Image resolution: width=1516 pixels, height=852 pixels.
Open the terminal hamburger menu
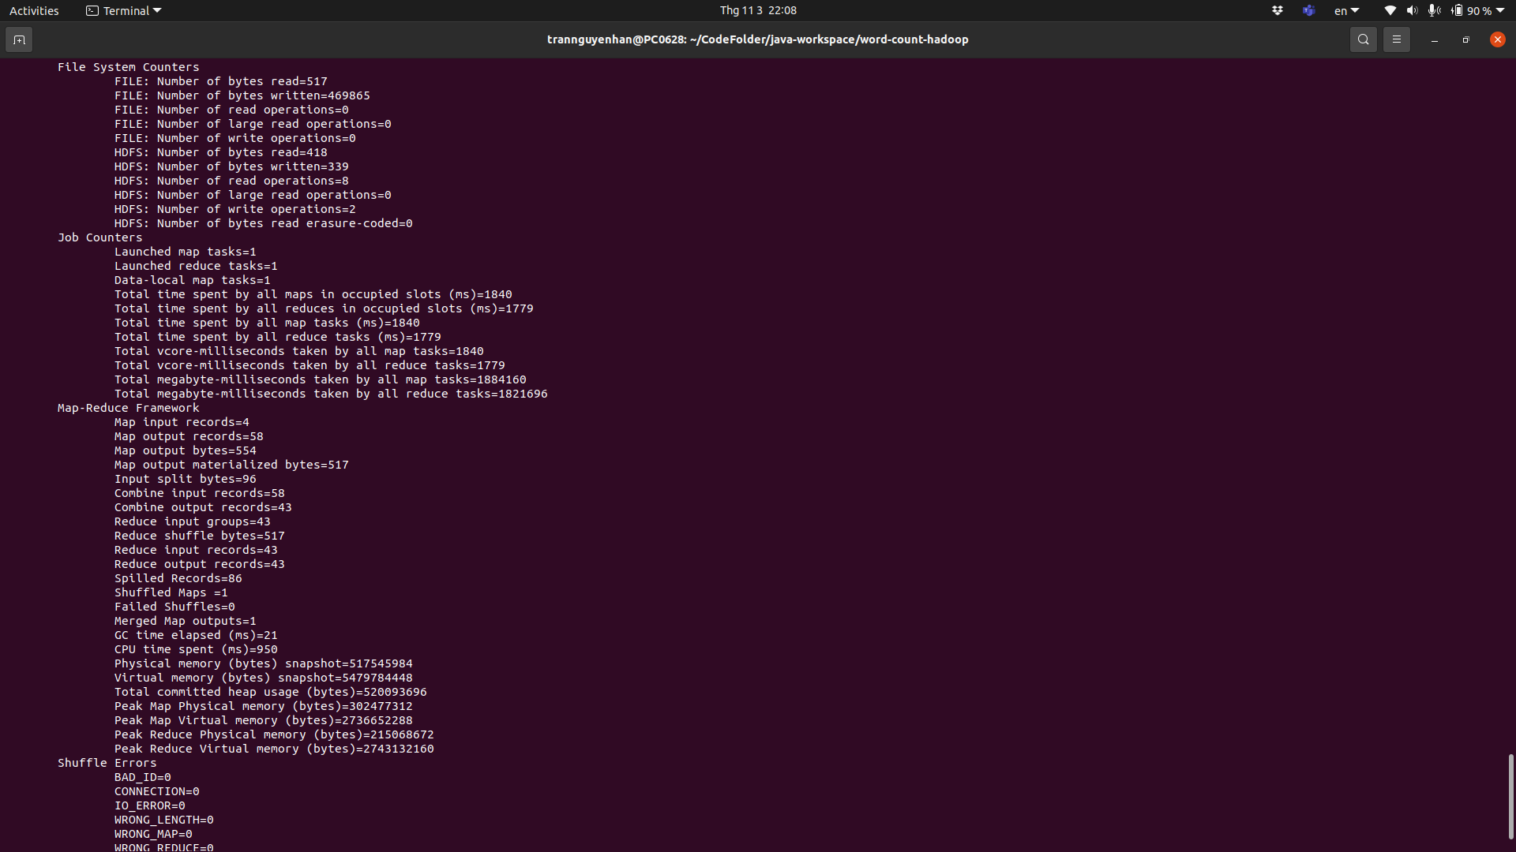point(1396,39)
